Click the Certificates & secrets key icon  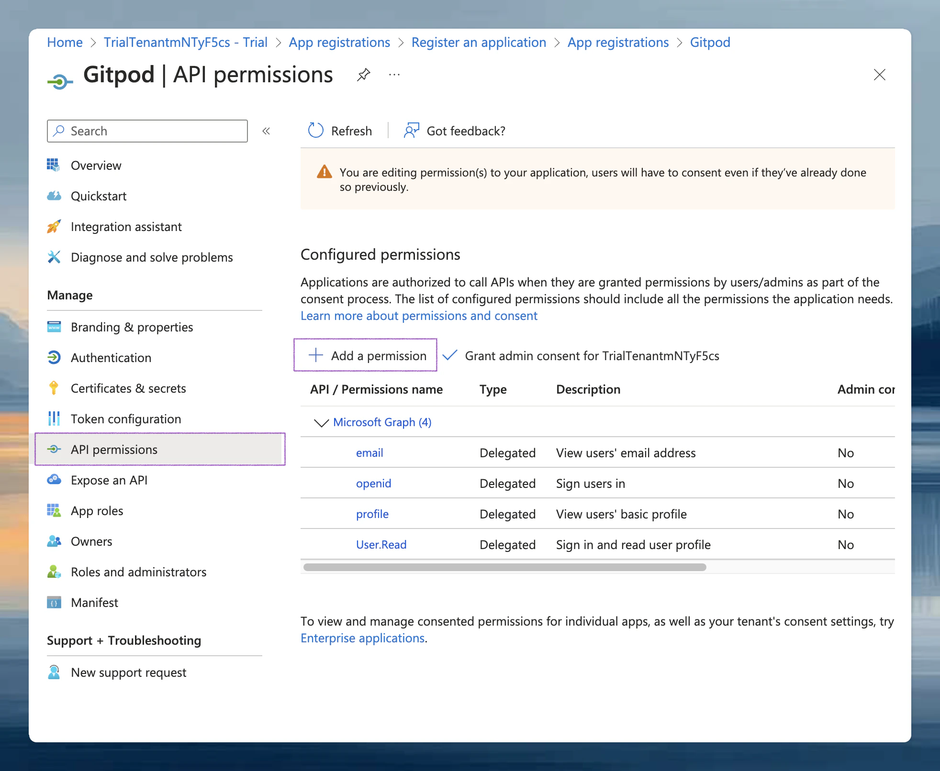click(x=54, y=388)
